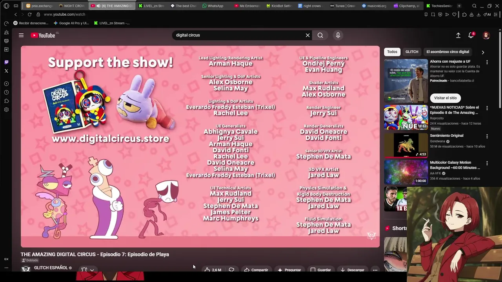Open GLITCH ESPAÑOL channel avatar
The height and width of the screenshot is (282, 502).
pos(26,269)
